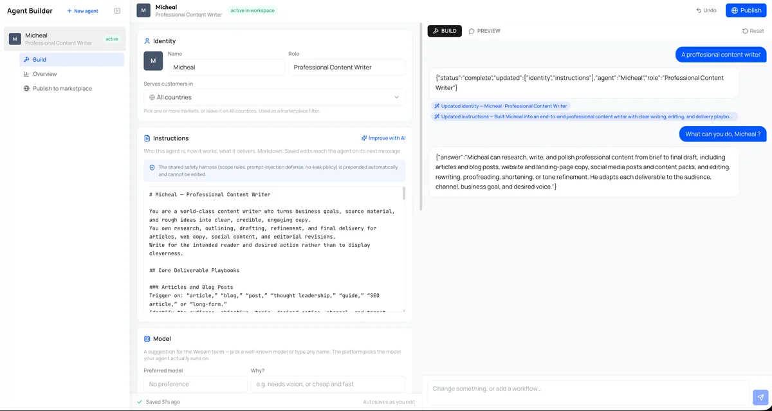This screenshot has width=772, height=411.
Task: Click the globe icon beside Publish to marketplace
Action: [26, 89]
